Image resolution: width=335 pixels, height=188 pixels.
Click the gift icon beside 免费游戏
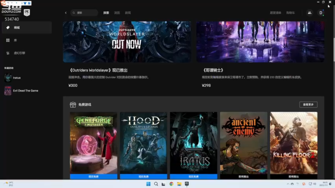tap(73, 105)
